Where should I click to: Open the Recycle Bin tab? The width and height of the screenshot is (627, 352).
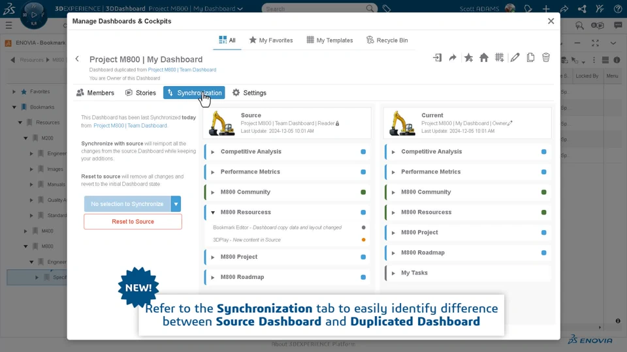(387, 40)
